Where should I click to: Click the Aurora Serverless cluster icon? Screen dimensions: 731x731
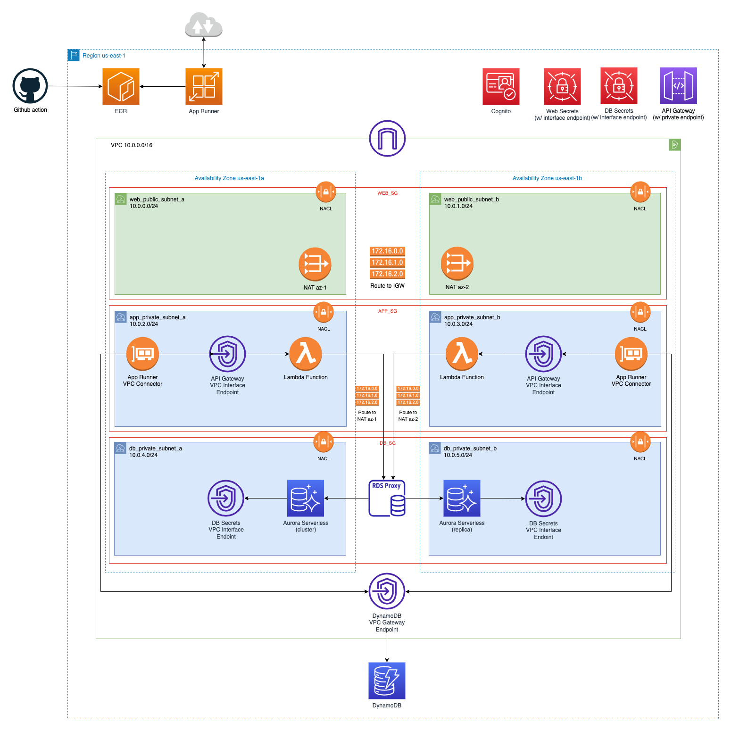tap(306, 498)
